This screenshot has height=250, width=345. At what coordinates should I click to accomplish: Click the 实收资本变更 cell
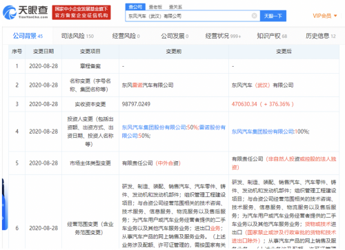click(90, 104)
